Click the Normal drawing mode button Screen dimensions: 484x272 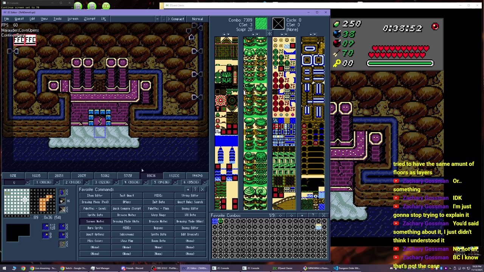197,19
